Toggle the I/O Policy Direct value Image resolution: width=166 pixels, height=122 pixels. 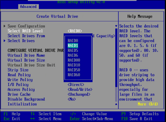[76, 85]
